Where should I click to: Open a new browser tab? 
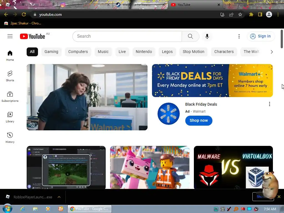229,5
